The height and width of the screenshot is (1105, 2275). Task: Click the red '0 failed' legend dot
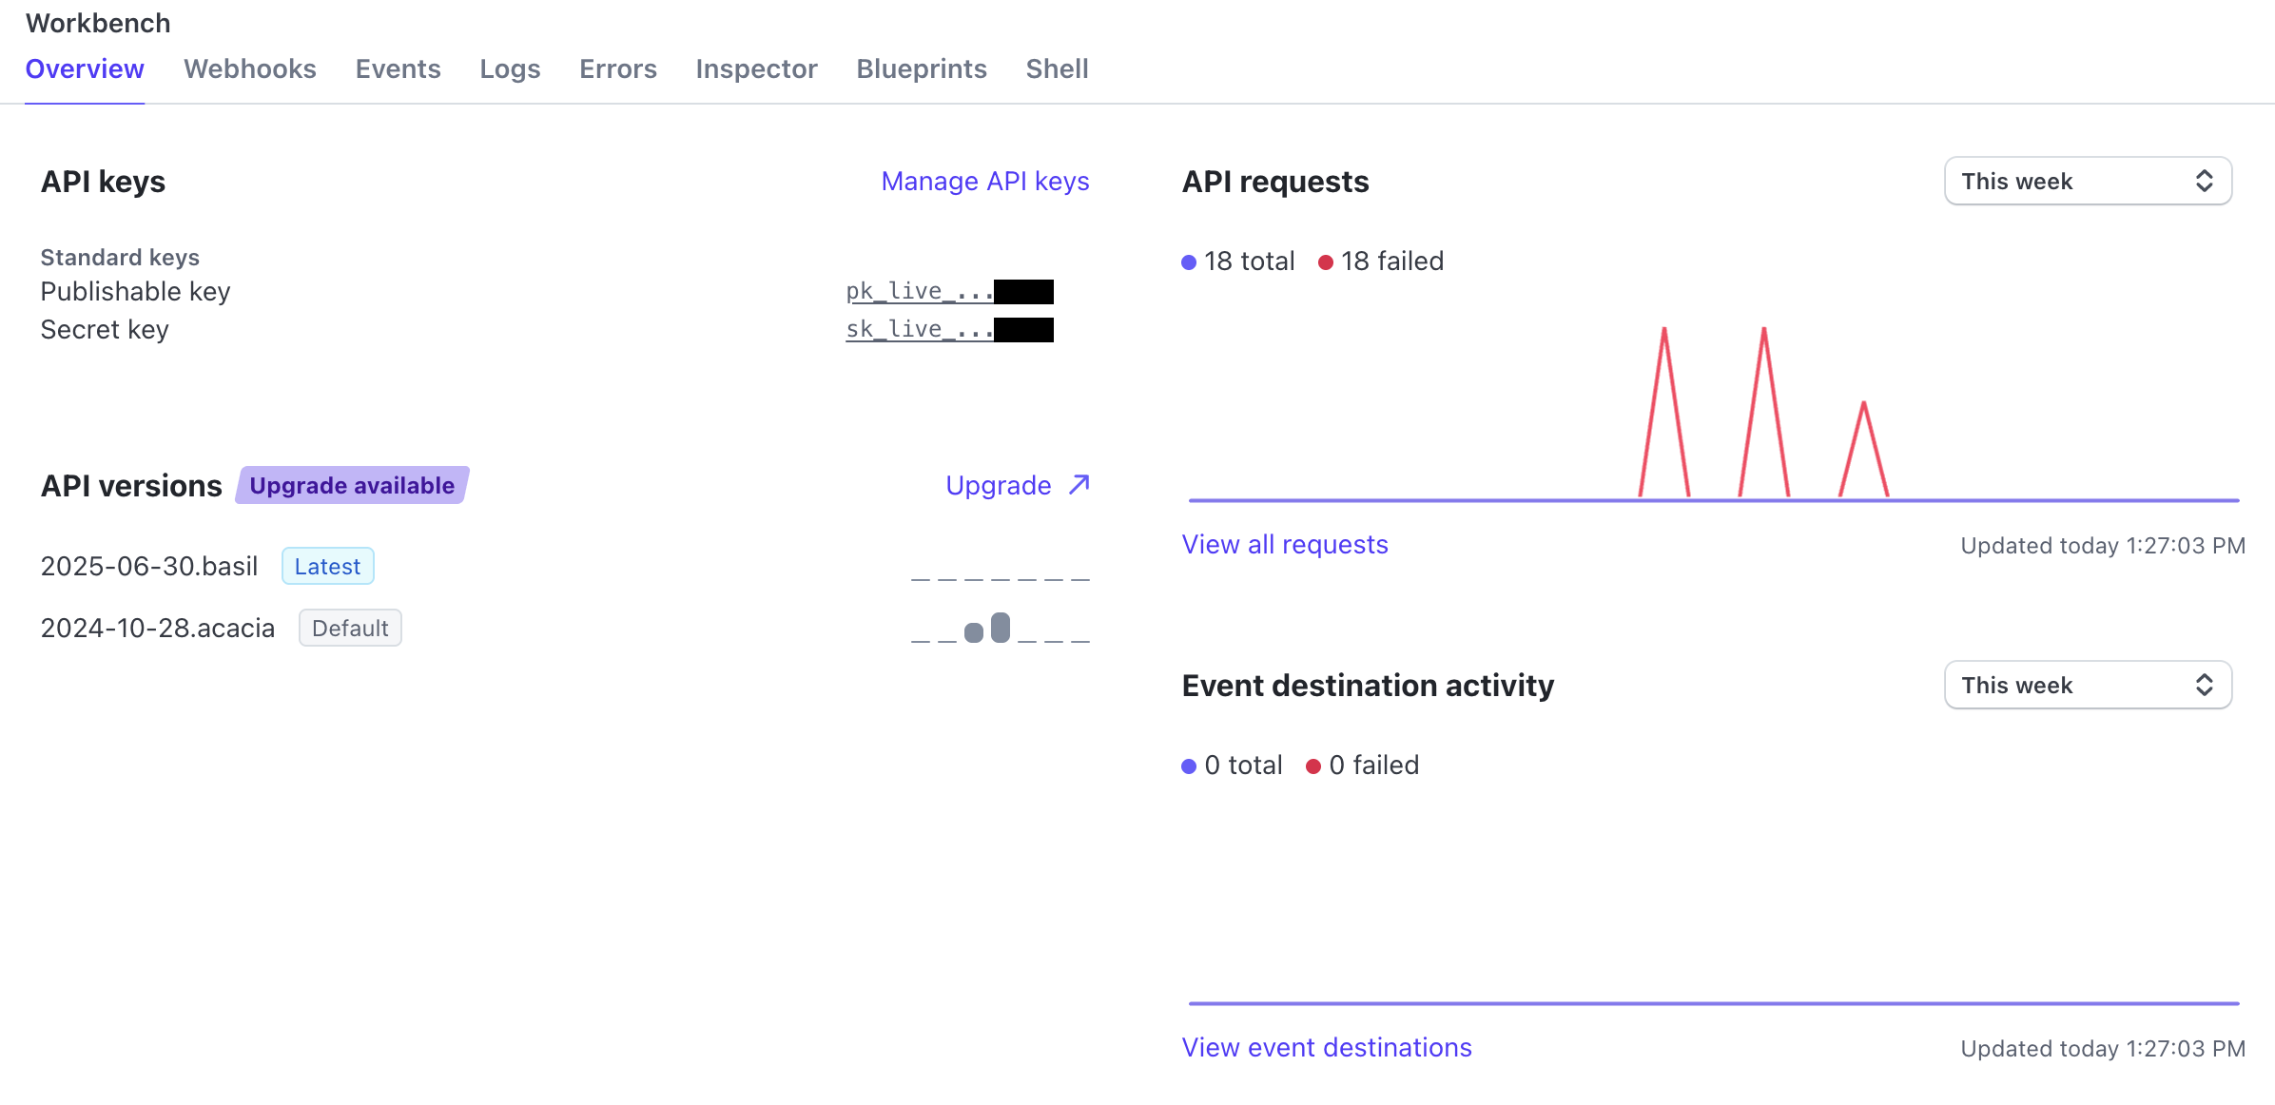coord(1313,766)
